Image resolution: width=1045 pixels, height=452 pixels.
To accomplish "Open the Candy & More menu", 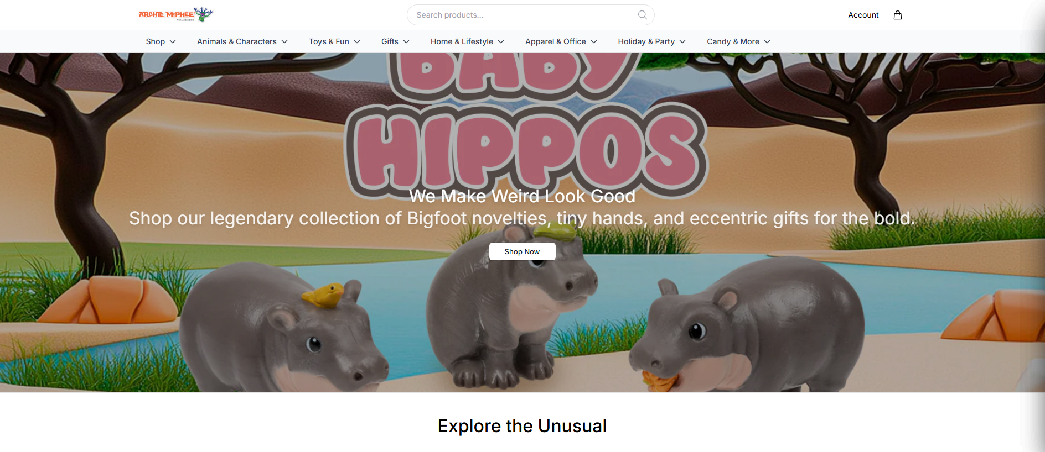I will [x=738, y=41].
